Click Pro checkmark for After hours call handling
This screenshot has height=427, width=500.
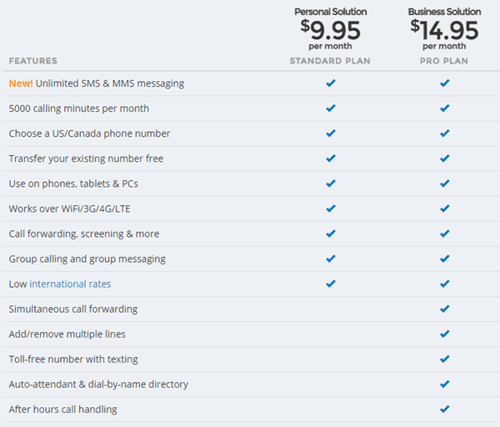point(444,409)
